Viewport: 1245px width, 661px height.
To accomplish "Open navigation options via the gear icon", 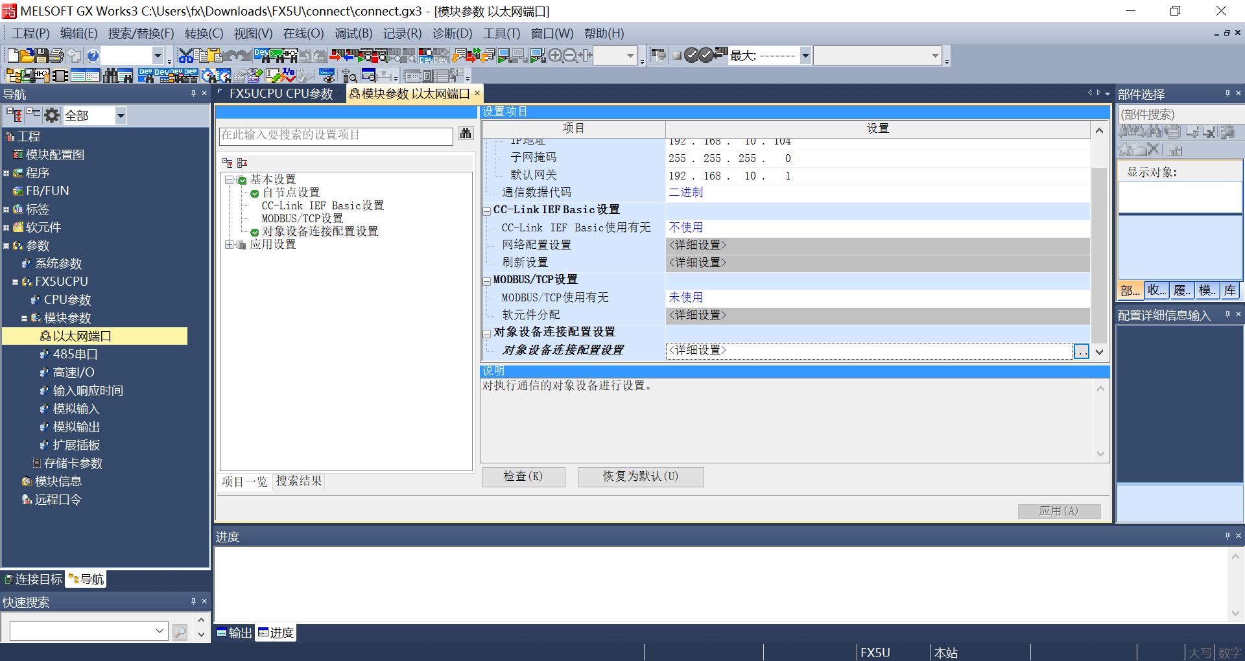I will pos(51,115).
